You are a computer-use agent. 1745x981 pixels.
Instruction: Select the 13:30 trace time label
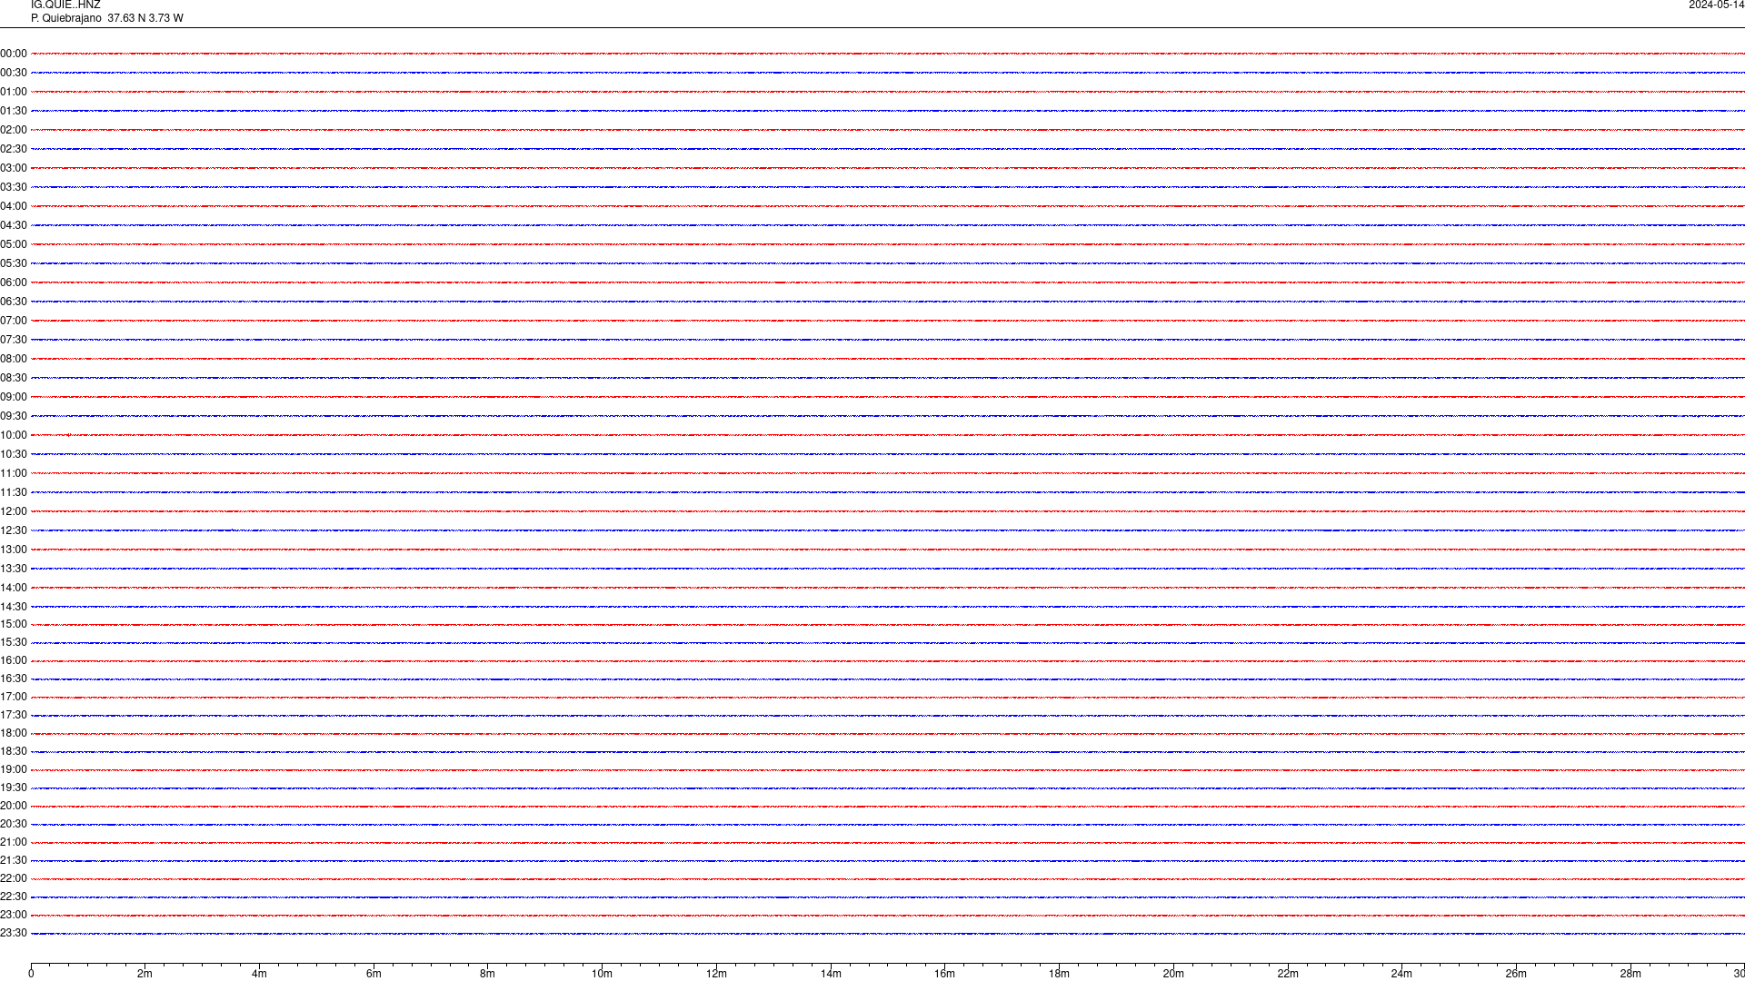pos(14,569)
